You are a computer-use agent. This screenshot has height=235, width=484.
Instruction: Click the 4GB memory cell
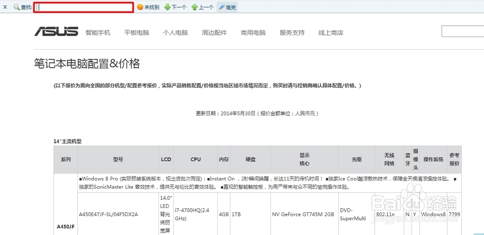tap(224, 214)
